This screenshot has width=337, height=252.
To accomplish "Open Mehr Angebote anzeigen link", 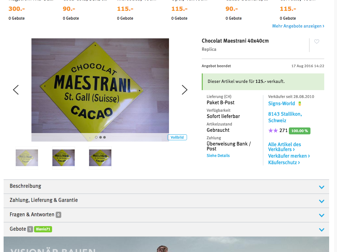I will 298,26.
